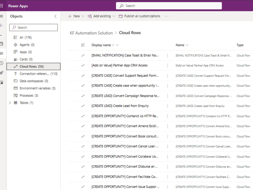Open the Power Apps app launcher grid
This screenshot has width=253, height=190.
(2, 6)
